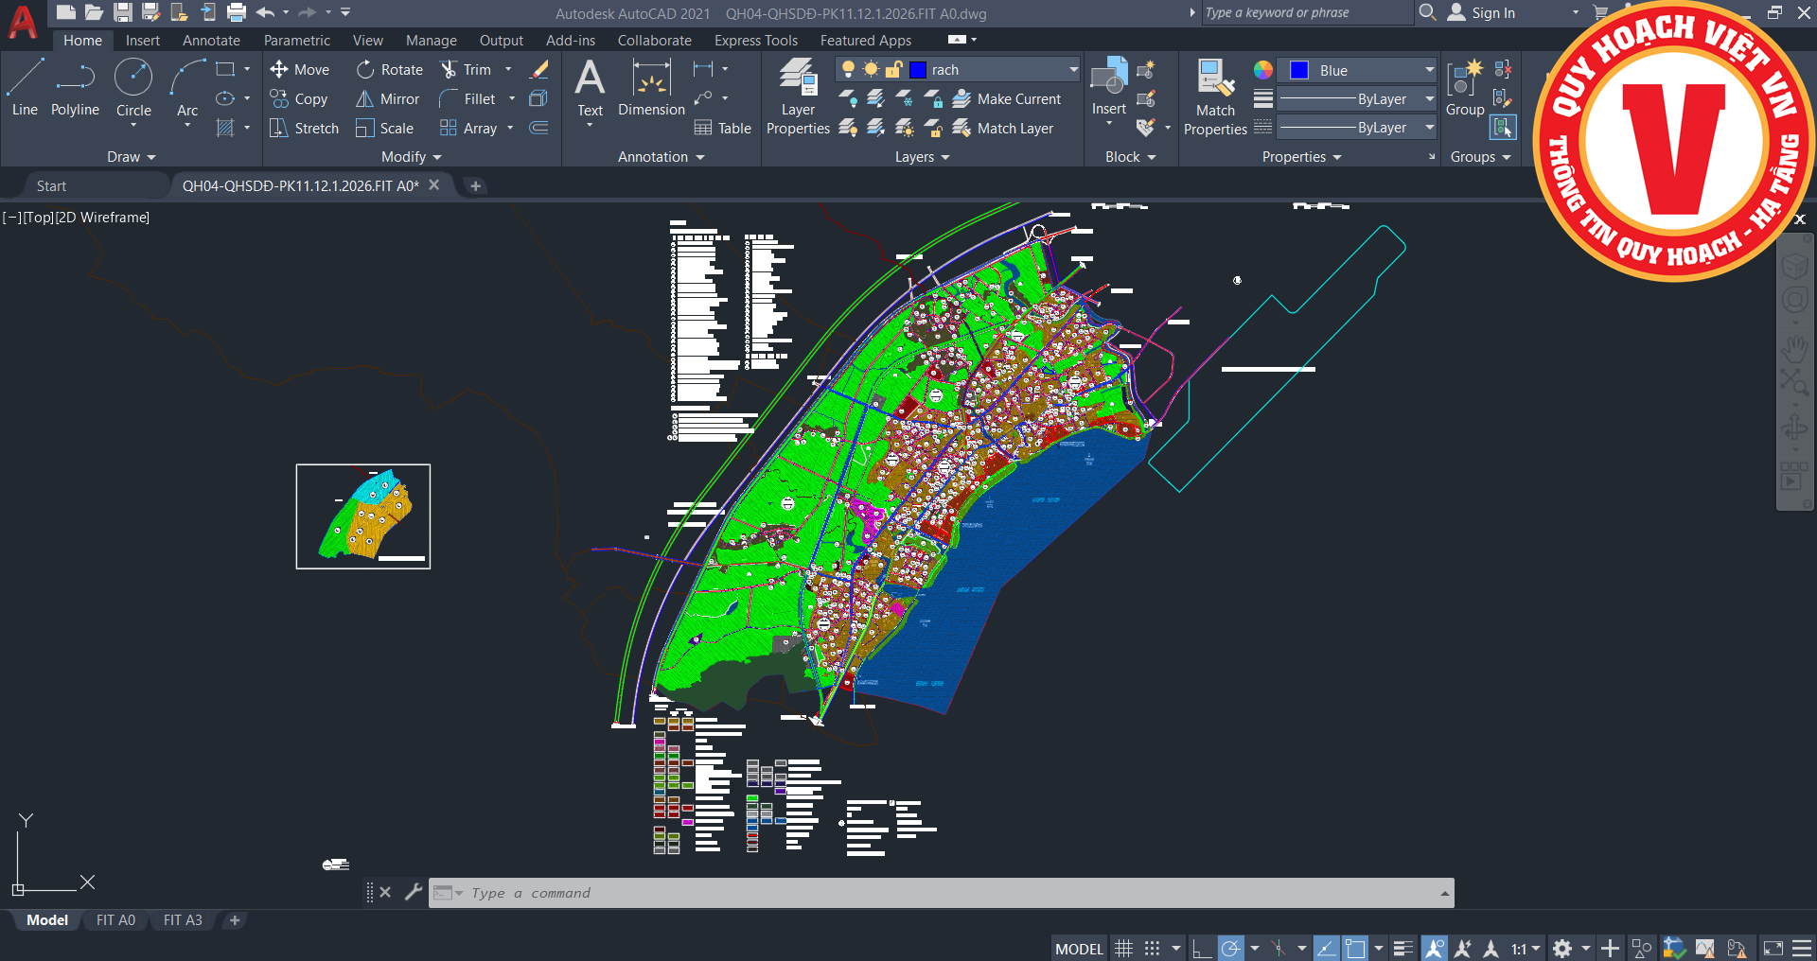This screenshot has height=961, width=1817.
Task: Switch to the FIT A0 layout tab
Action: (x=115, y=920)
